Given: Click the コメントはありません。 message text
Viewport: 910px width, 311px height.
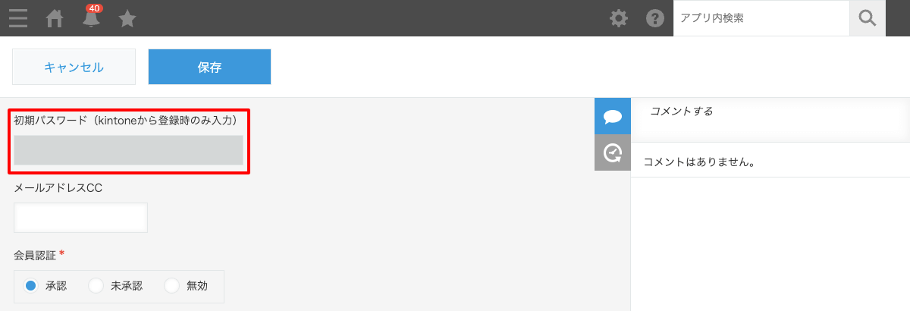Looking at the screenshot, I should [x=702, y=162].
